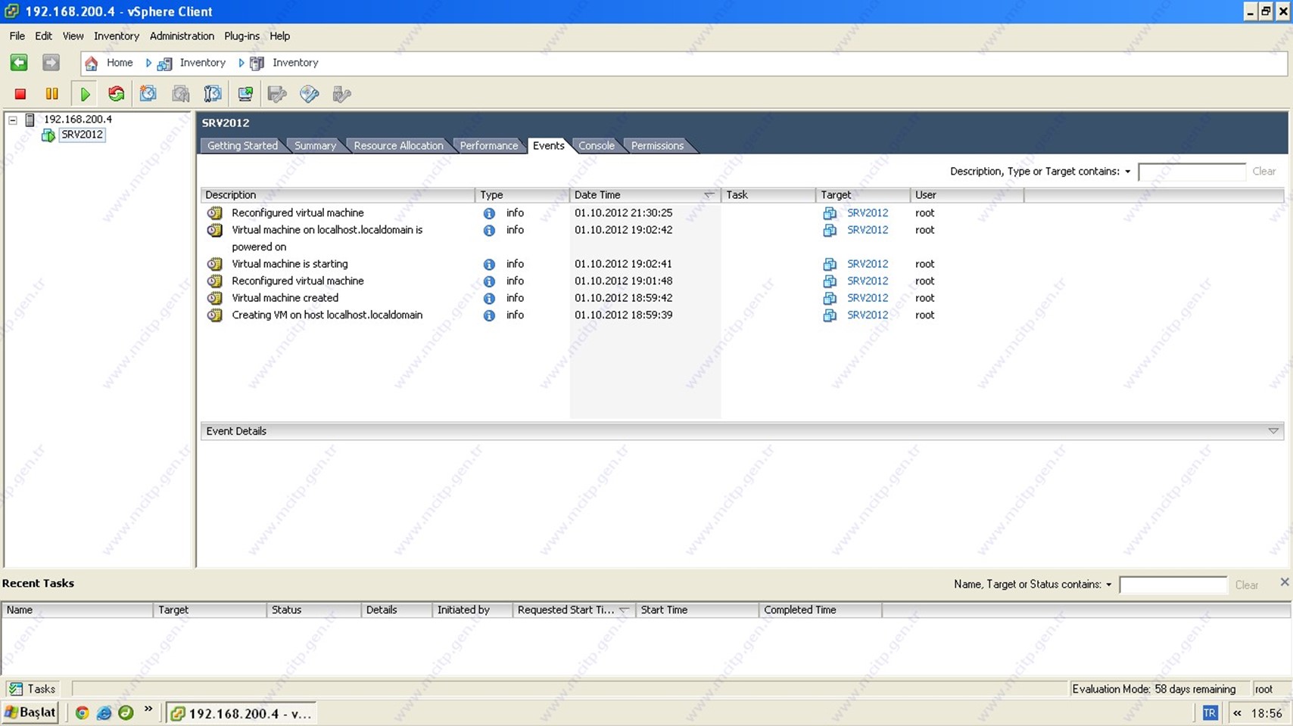Click the green circular quick launch icon

click(126, 713)
